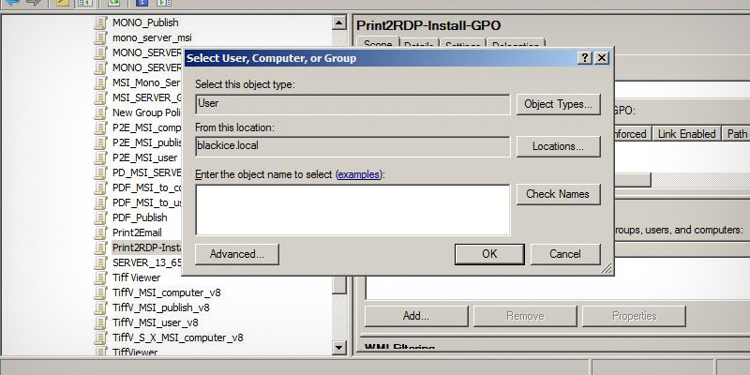Select the Tiff Viewer GPO icon

[x=101, y=277]
